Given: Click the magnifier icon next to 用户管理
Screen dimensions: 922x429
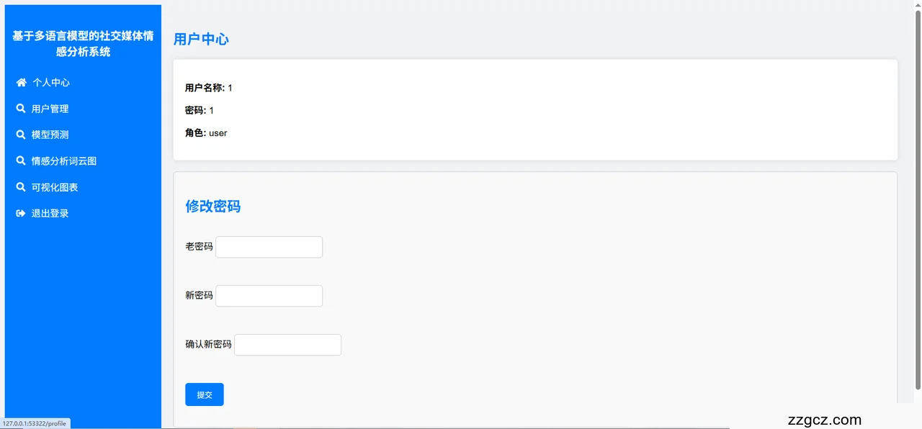Looking at the screenshot, I should [21, 109].
